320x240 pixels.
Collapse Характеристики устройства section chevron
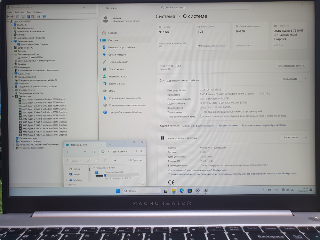tap(306, 79)
